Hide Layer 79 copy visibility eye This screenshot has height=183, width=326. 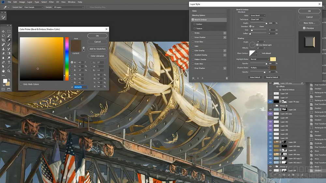coord(270,101)
